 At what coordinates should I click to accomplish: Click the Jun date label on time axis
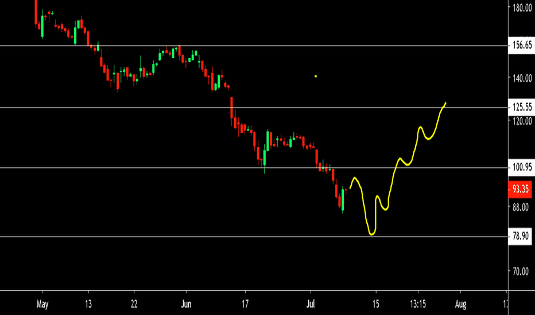click(186, 304)
